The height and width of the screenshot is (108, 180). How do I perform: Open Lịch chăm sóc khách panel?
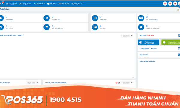(x=159, y=49)
